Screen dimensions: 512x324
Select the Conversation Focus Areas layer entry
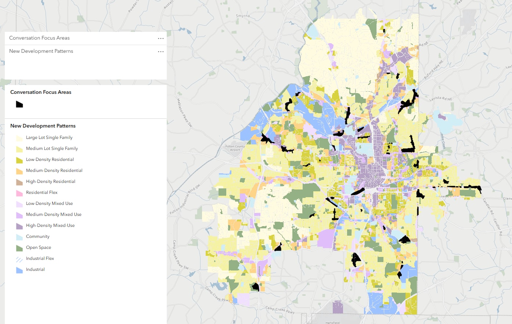[x=39, y=38]
